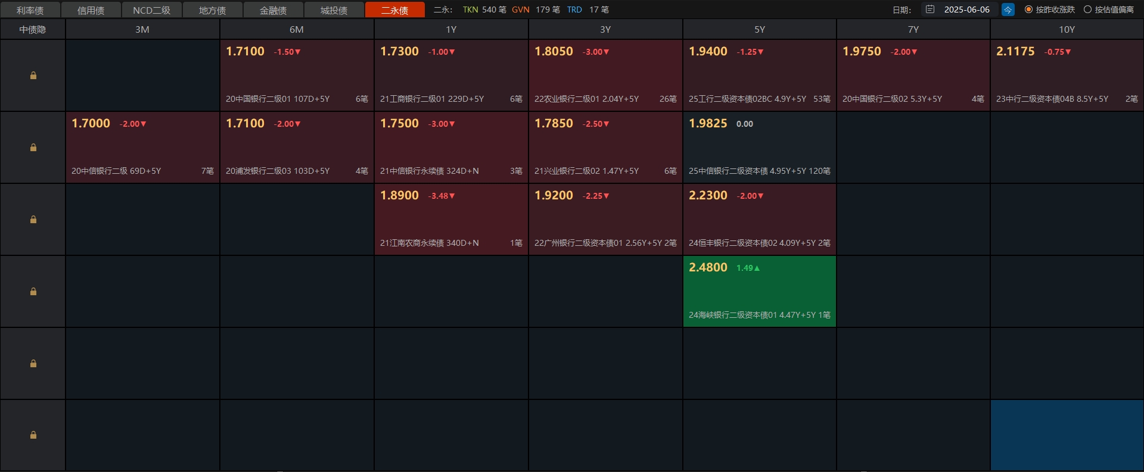Image resolution: width=1144 pixels, height=472 pixels.
Task: Click the date field showing 2025-06-06
Action: tap(959, 10)
